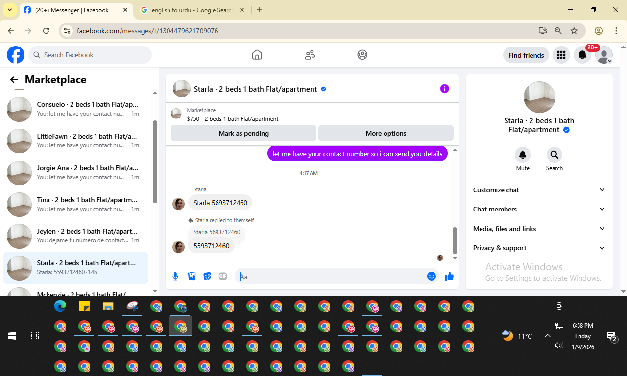Viewport: 627px width, 376px height.
Task: Click the conversation list scrollbar
Action: 155,162
